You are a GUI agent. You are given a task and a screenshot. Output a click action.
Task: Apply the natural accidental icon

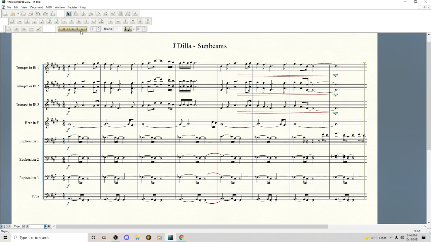[x=86, y=22]
